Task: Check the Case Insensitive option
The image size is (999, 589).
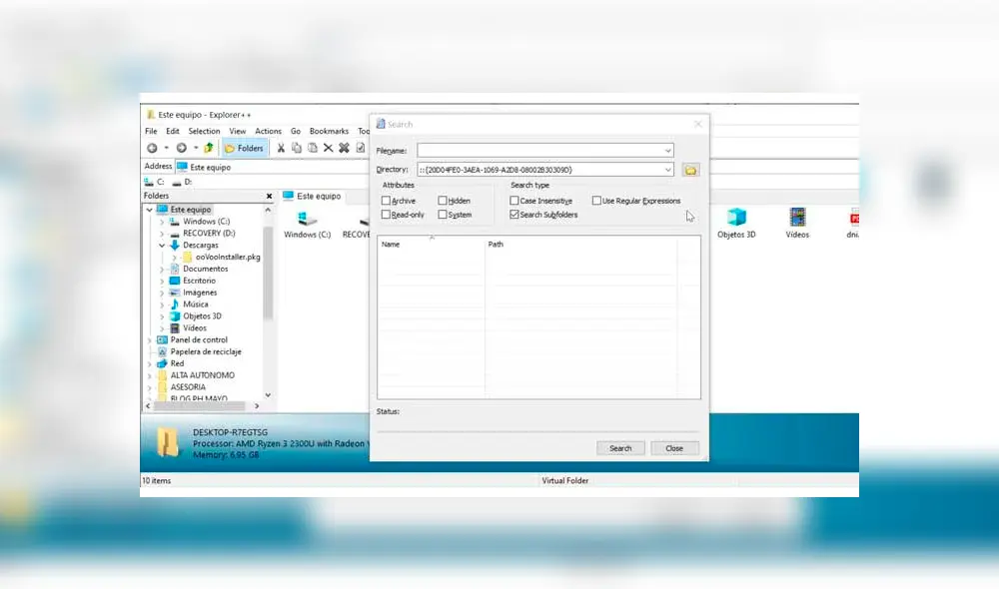Action: (515, 200)
